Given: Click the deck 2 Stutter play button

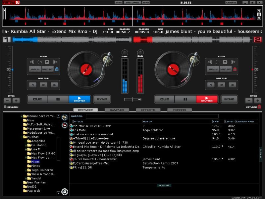Looking at the screenshot, I should (x=207, y=99).
